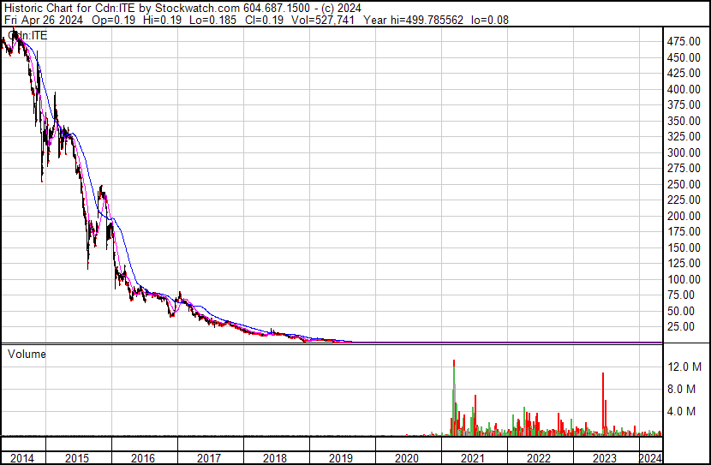Click the 100.00 price axis label
The height and width of the screenshot is (465, 711).
[686, 279]
